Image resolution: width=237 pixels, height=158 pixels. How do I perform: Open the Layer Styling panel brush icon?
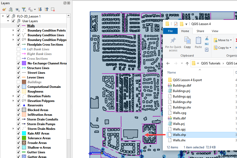pos(4,9)
